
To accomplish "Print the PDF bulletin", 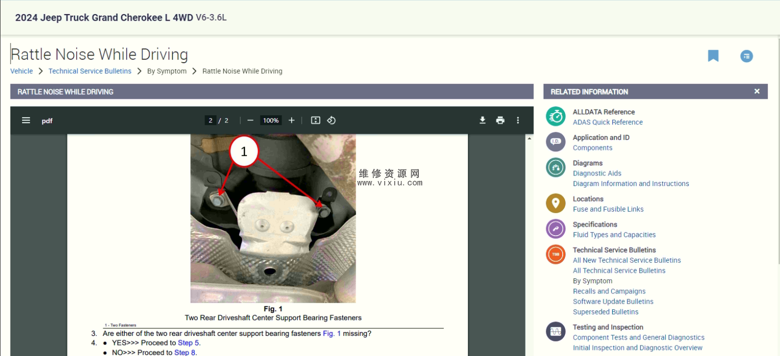I will pyautogui.click(x=500, y=120).
